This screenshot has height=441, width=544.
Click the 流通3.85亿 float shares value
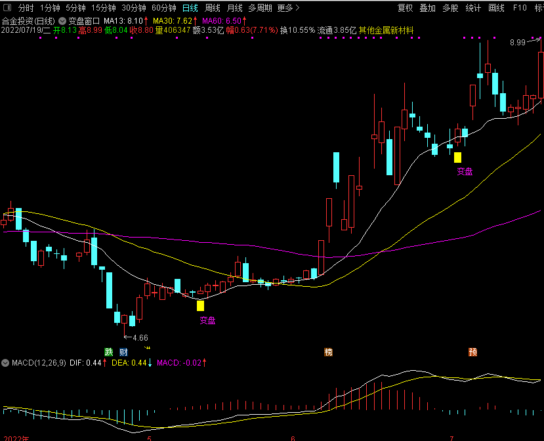337,31
